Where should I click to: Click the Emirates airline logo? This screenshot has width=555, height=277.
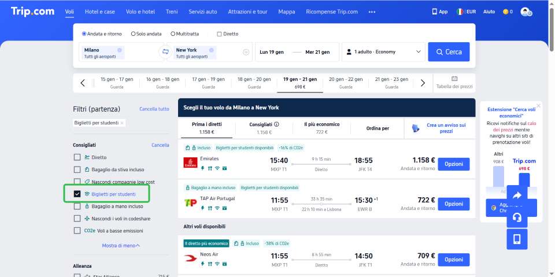[x=190, y=162]
